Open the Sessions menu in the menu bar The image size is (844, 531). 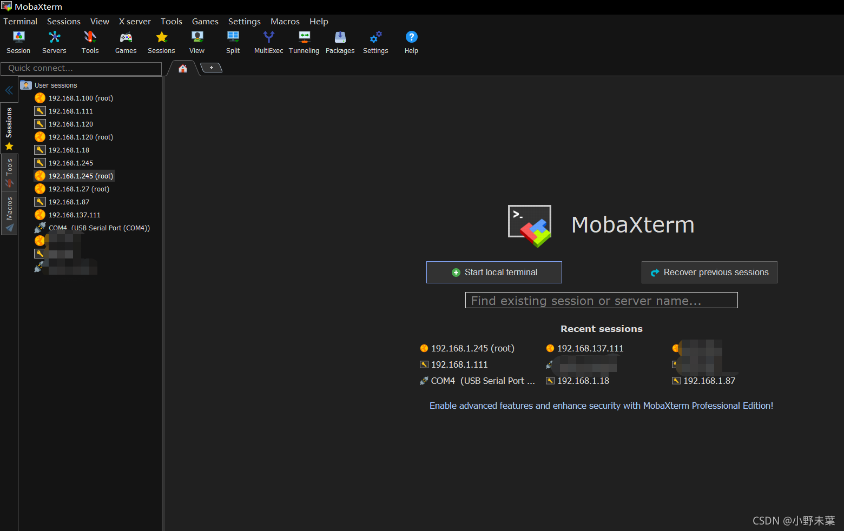pyautogui.click(x=64, y=21)
